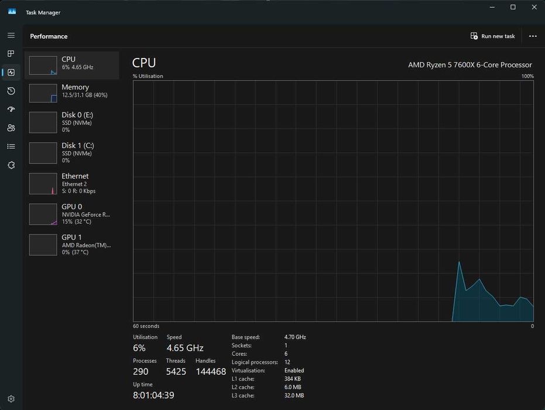The width and height of the screenshot is (545, 410).
Task: Open the Services page icon
Action: pos(11,165)
